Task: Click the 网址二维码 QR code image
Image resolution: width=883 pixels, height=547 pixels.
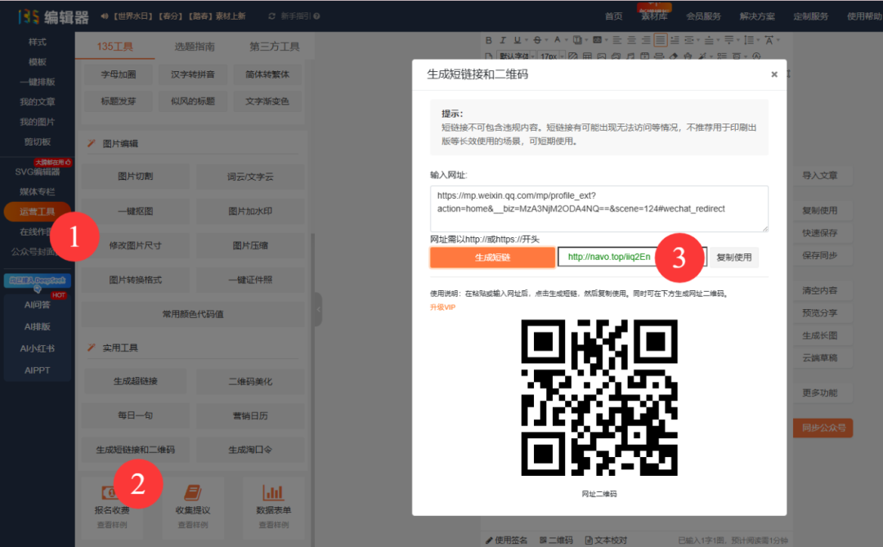Action: point(599,397)
